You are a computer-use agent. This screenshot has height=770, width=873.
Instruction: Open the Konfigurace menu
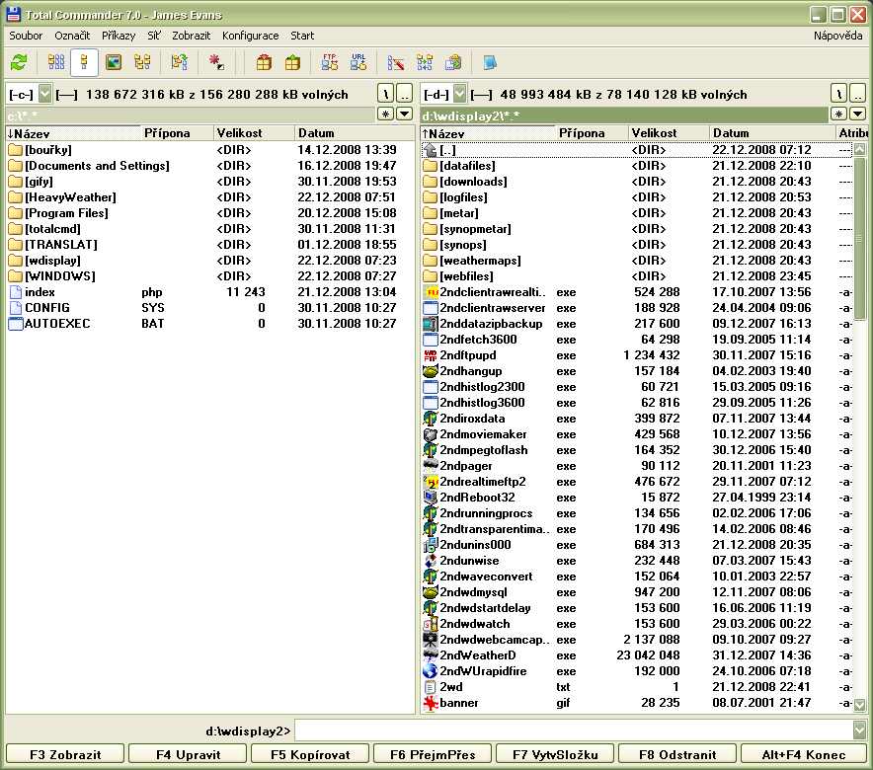click(251, 36)
